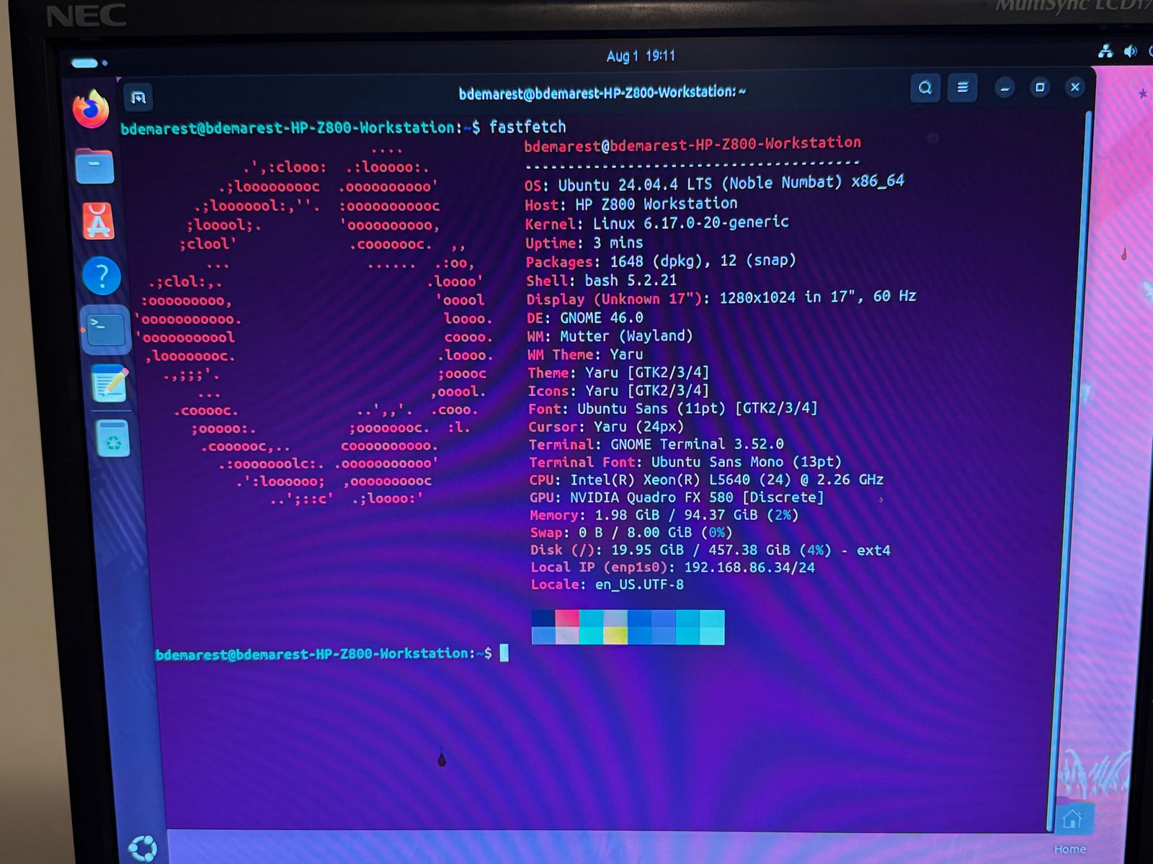This screenshot has height=864, width=1153.
Task: Launch App Center from the dock
Action: [99, 220]
